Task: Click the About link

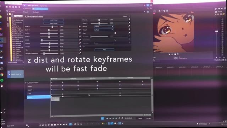Action: (x=125, y=16)
